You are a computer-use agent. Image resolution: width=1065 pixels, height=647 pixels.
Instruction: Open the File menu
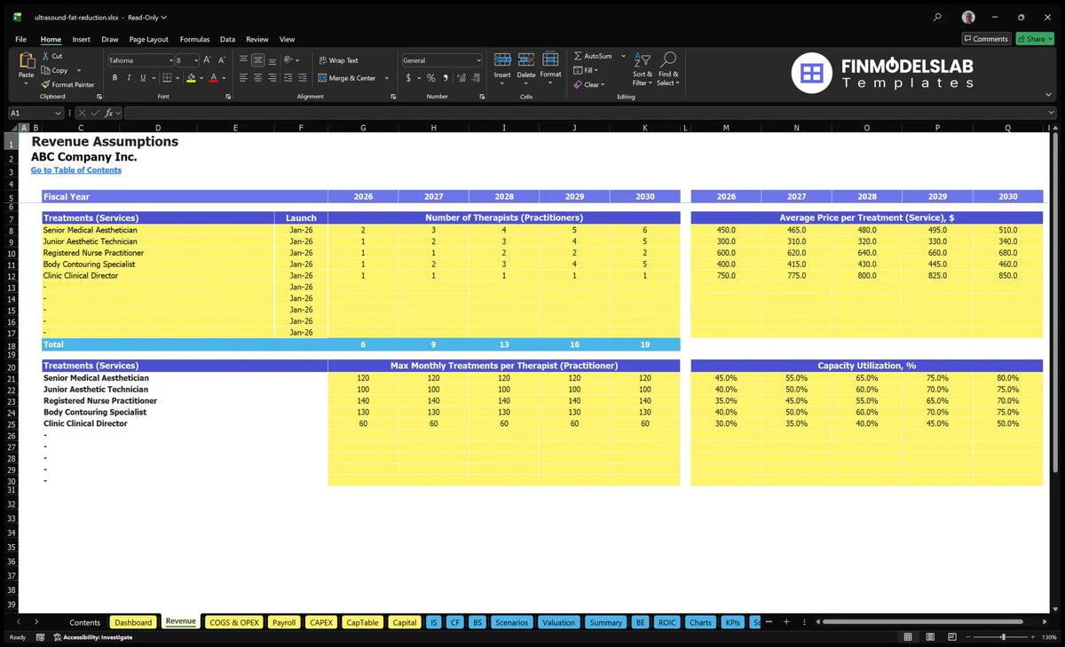point(20,39)
